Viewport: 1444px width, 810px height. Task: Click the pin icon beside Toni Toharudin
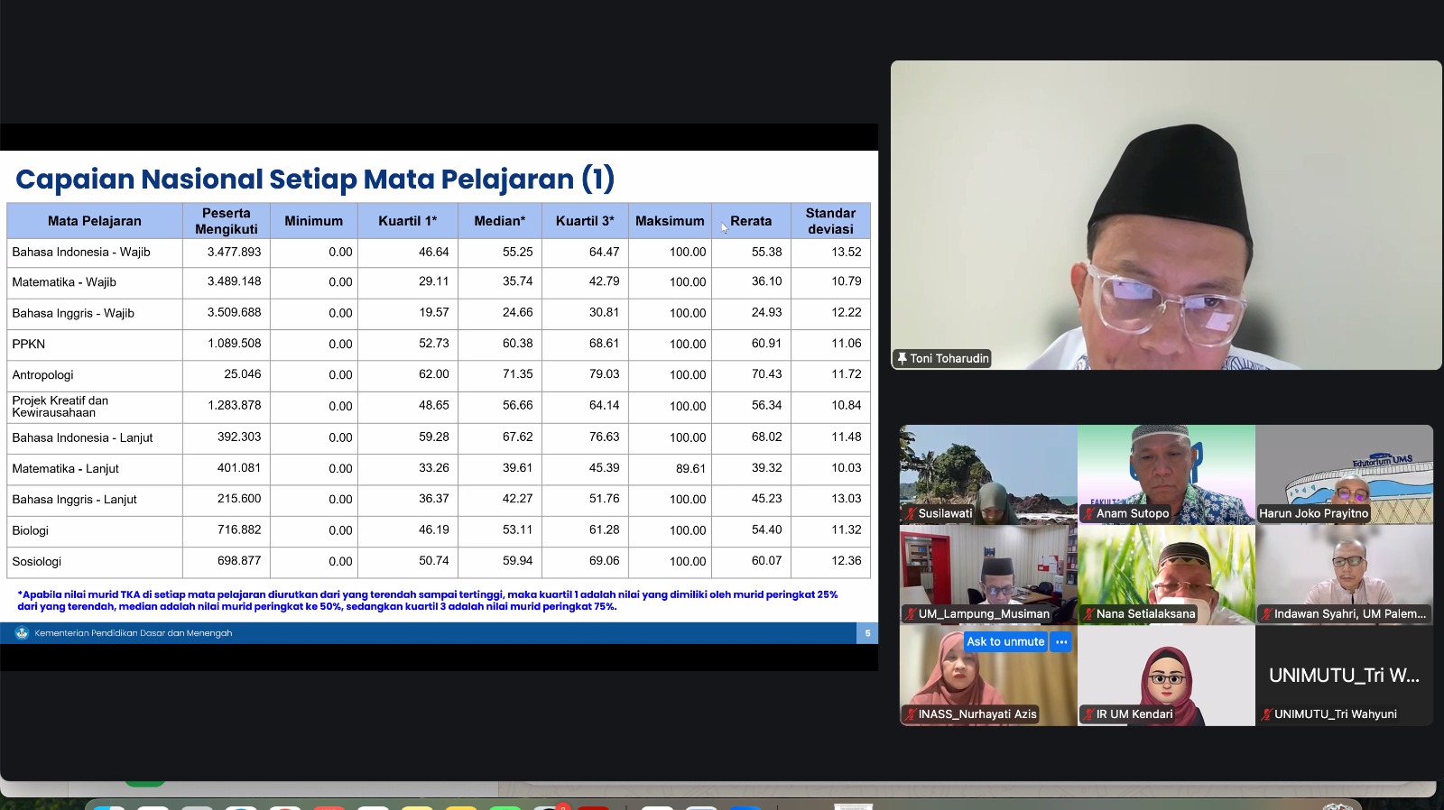tap(902, 358)
